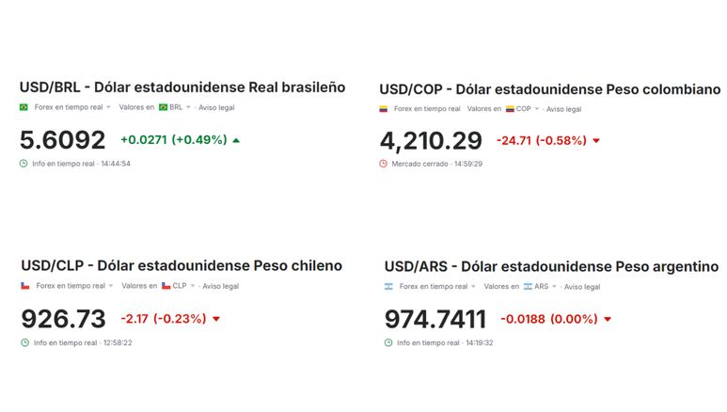Expand Forex en tiempo real dropdown for USD/BRL
Image resolution: width=727 pixels, height=412 pixels.
pyautogui.click(x=108, y=107)
